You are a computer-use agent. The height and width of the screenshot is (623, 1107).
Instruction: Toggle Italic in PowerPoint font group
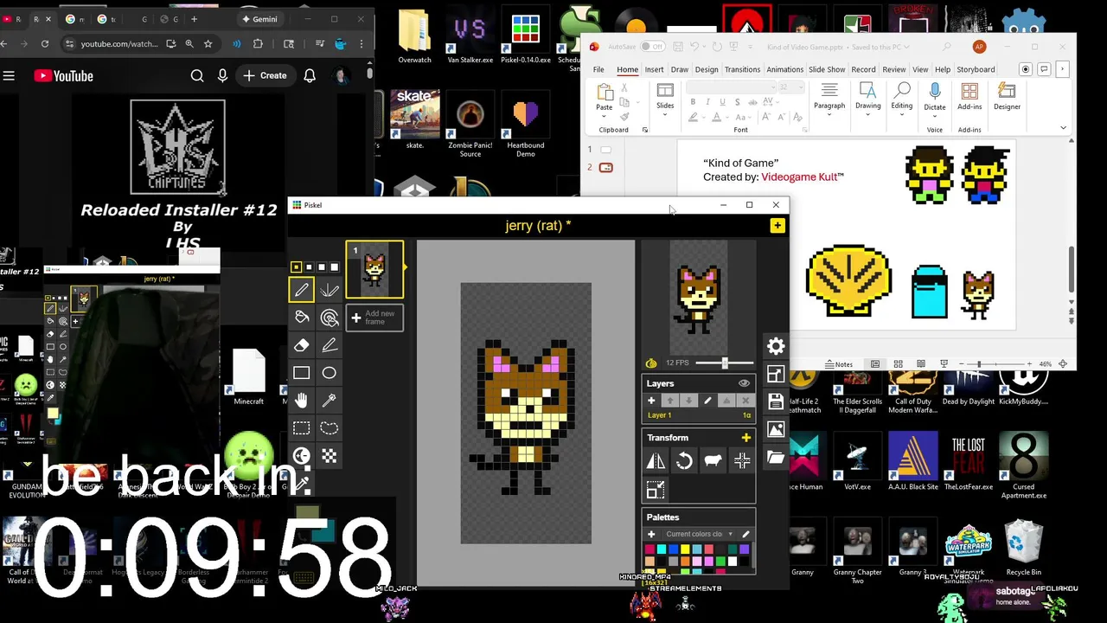click(x=707, y=102)
